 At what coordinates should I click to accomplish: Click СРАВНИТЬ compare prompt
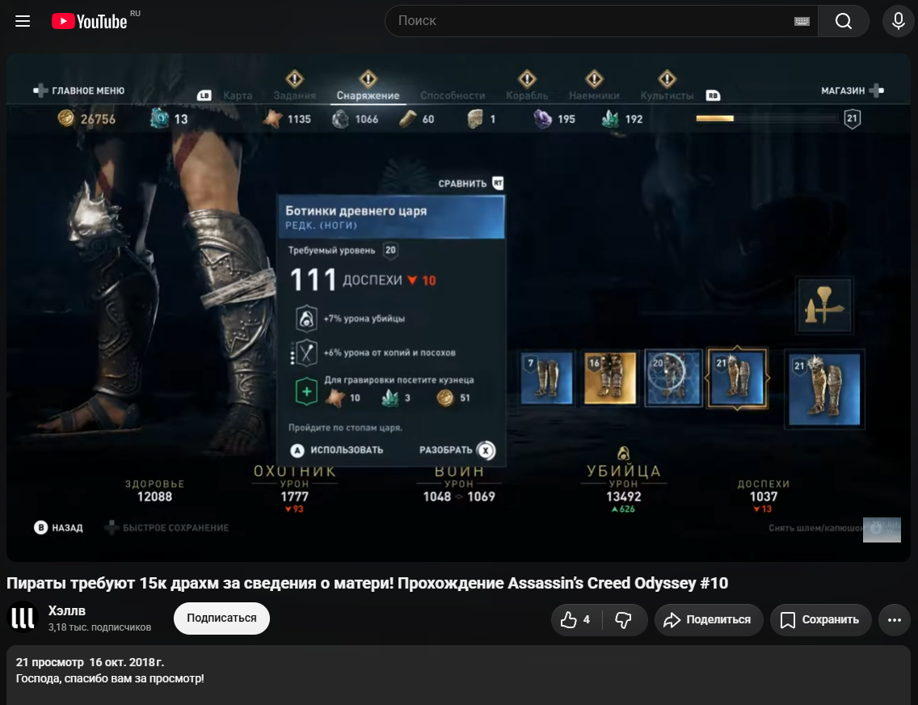click(470, 184)
